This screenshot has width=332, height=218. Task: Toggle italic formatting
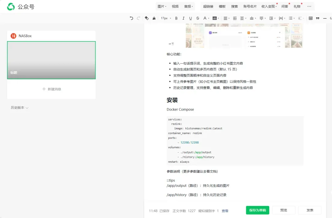pos(184,18)
